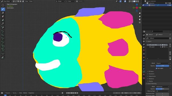Jump to the timeline end frame
The image size is (172, 96).
tap(77, 93)
